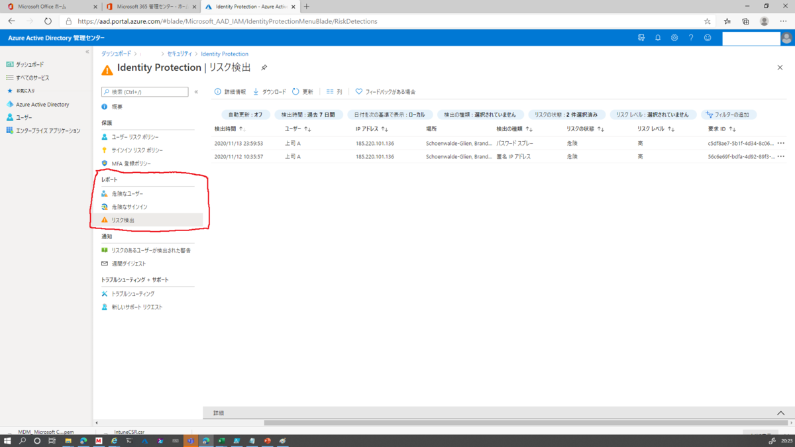Pin the blade with the pin icon
This screenshot has width=795, height=447.
pos(264,68)
